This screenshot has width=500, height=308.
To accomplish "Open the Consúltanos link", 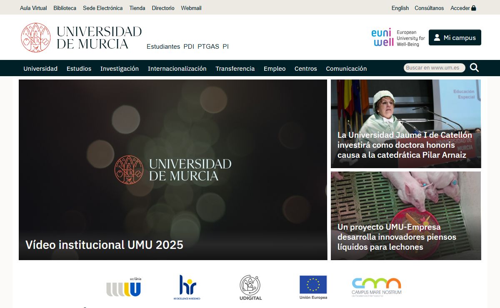I will coord(429,8).
